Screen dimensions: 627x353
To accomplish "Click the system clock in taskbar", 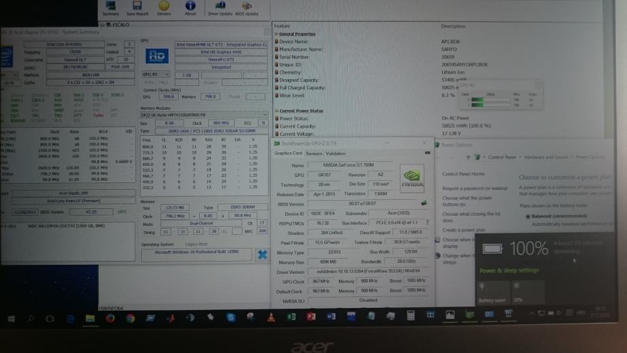I will (600, 312).
